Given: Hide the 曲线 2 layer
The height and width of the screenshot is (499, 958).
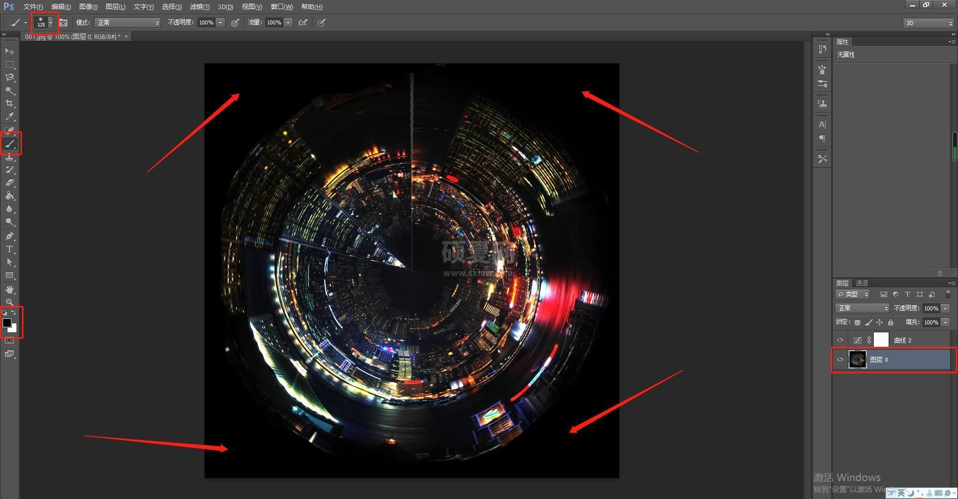Looking at the screenshot, I should click(840, 340).
